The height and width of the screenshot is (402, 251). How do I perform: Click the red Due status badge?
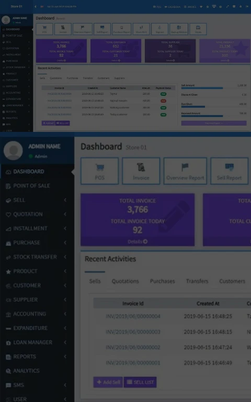click(x=163, y=100)
